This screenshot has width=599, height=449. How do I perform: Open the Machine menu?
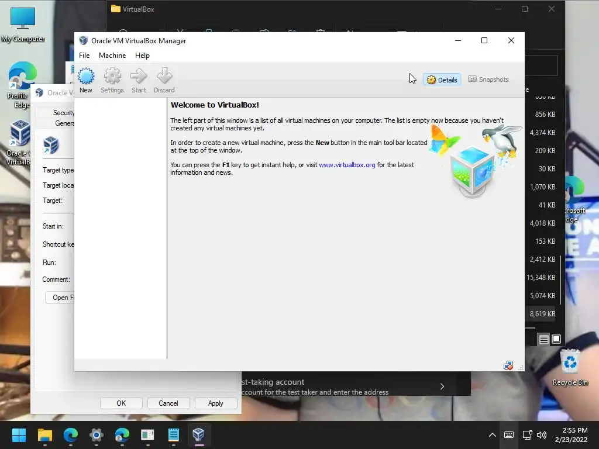click(112, 56)
